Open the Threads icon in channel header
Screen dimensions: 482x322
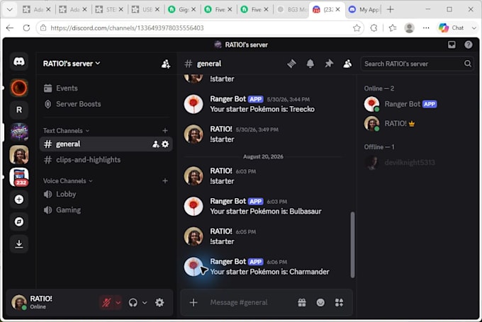pyautogui.click(x=291, y=64)
